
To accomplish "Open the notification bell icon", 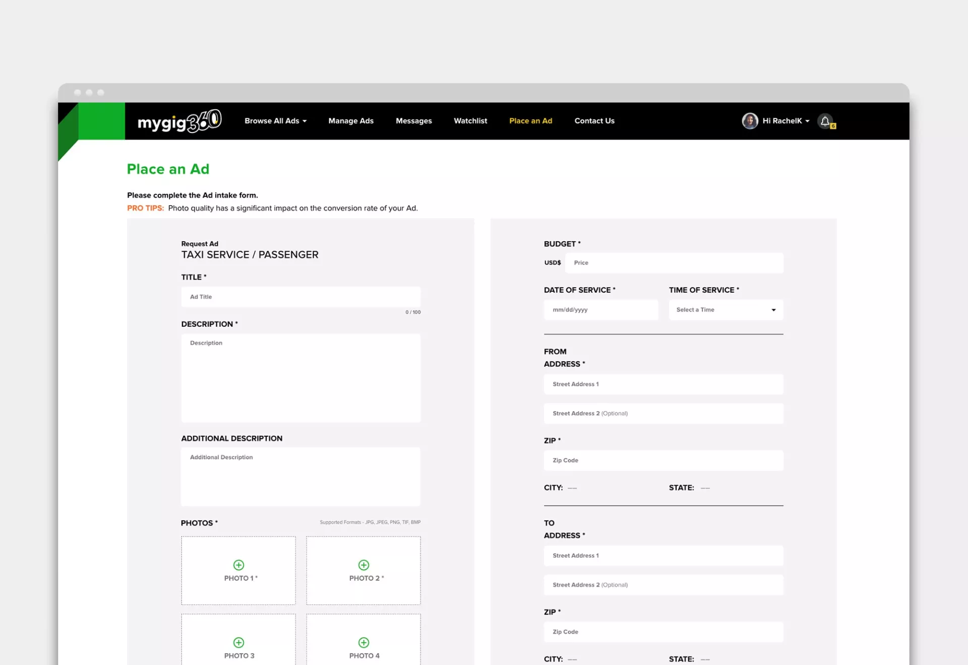I will 825,121.
